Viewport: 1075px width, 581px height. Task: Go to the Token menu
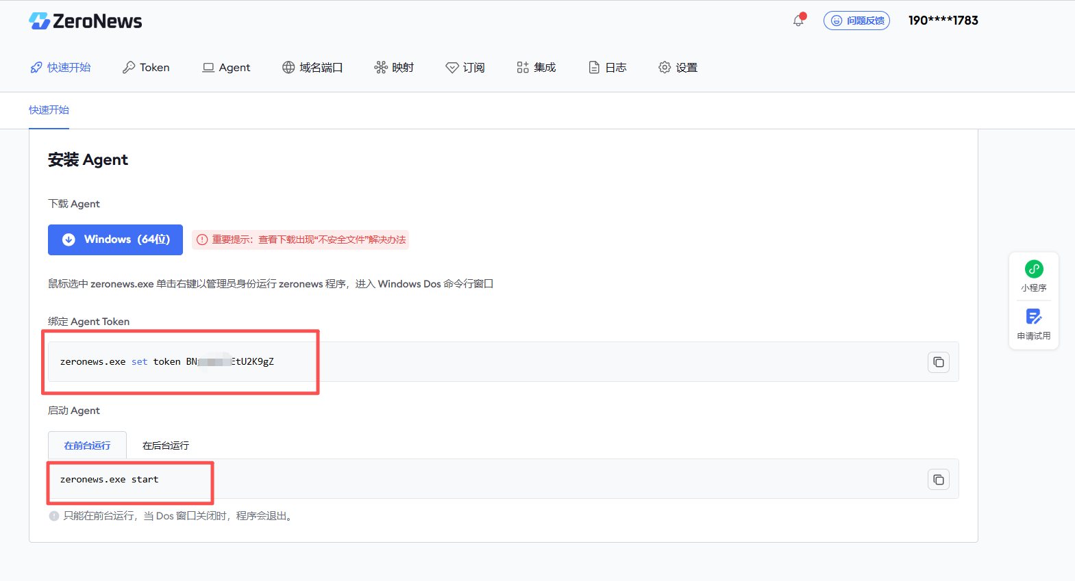click(x=146, y=67)
